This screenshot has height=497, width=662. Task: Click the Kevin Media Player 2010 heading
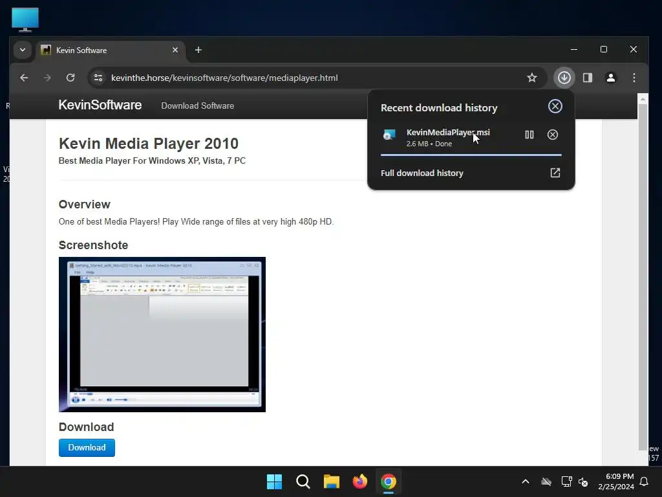pos(149,144)
